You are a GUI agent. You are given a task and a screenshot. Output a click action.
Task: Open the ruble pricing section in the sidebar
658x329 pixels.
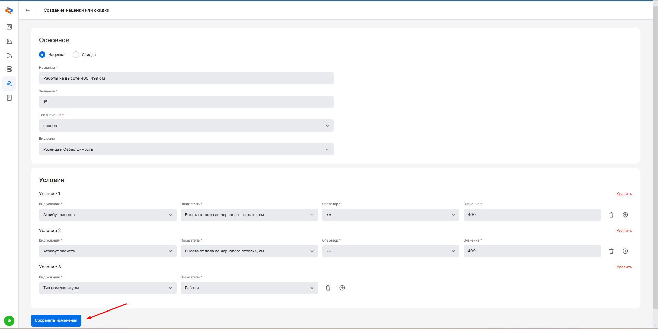9,83
